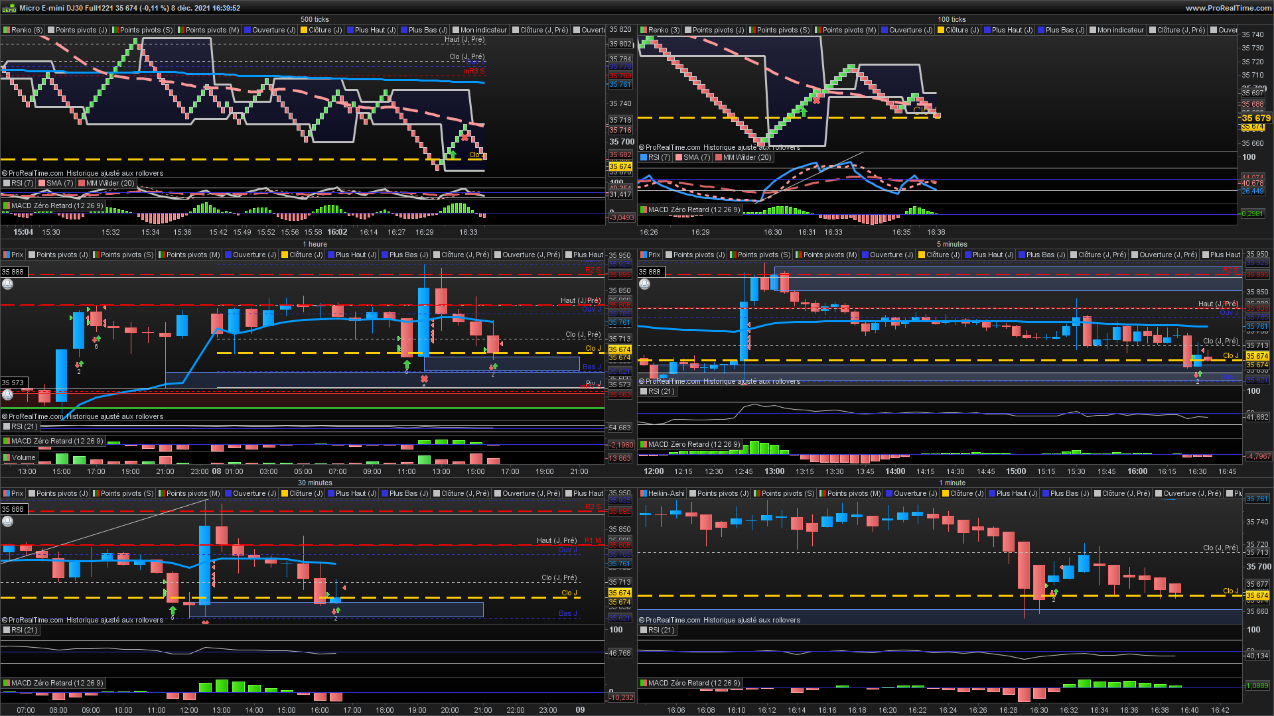This screenshot has width=1274, height=716.
Task: Click the alert bell icon beside the 35 888 level in the 1 heure chart
Action: click(7, 284)
